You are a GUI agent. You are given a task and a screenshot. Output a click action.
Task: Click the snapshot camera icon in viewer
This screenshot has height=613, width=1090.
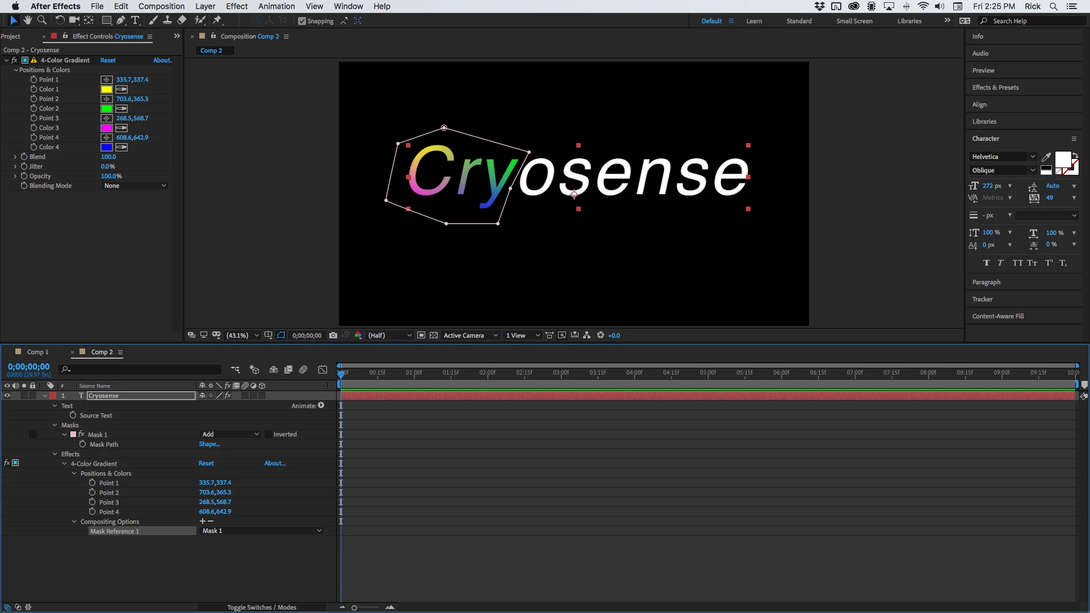tap(333, 335)
